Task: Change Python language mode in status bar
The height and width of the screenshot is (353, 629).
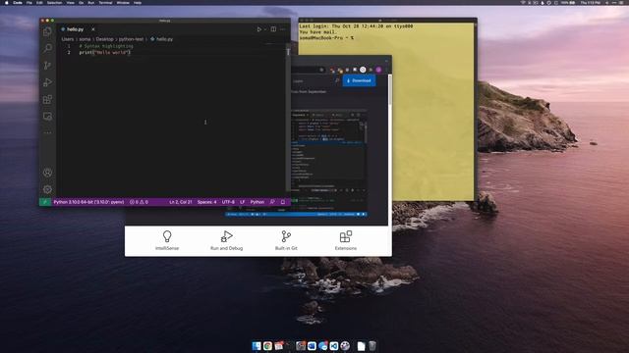Action: [x=257, y=202]
